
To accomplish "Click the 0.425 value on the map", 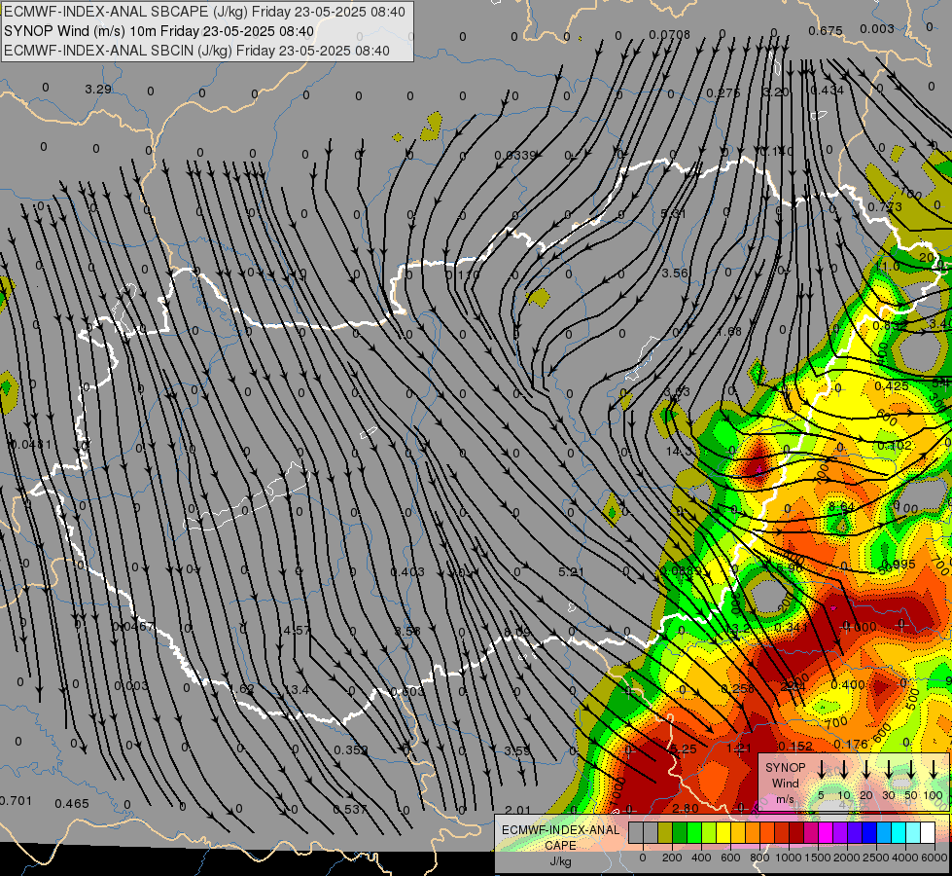I will pos(892,386).
